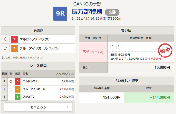The height and width of the screenshot is (114, 176).
Task: Click the 2通り 各5,000円 text
Action: 120,55
